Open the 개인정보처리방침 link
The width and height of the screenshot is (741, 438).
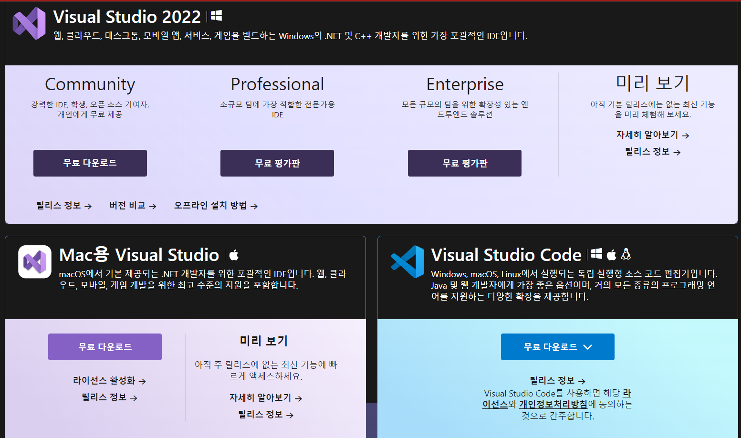pos(553,405)
